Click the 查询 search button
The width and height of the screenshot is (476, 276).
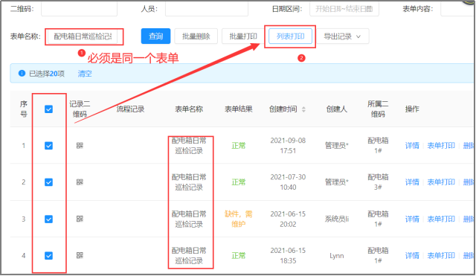click(155, 36)
